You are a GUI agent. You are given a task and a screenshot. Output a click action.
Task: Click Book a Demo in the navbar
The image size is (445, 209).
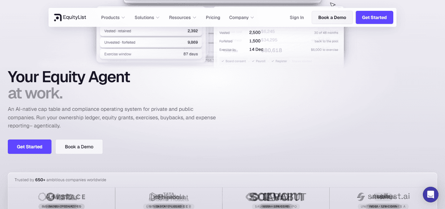332,17
